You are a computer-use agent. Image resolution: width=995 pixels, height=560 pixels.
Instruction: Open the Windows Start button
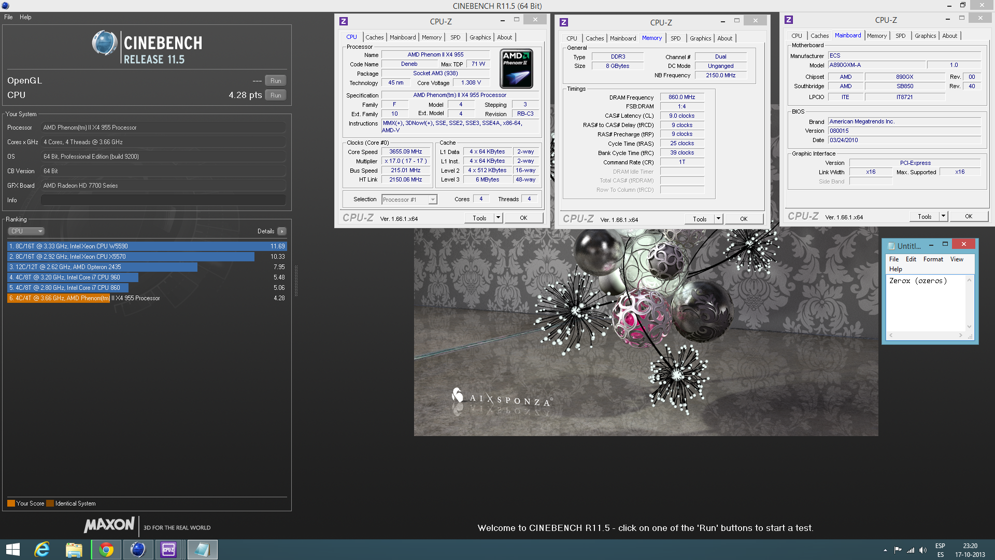12,550
